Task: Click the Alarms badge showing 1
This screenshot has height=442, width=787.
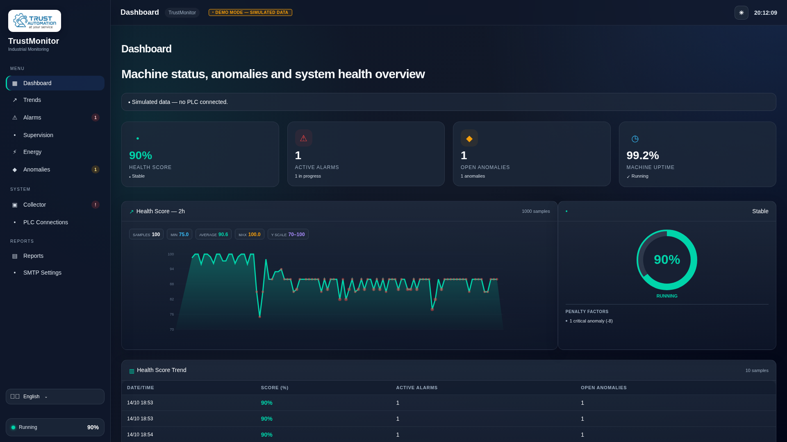Action: pyautogui.click(x=96, y=117)
